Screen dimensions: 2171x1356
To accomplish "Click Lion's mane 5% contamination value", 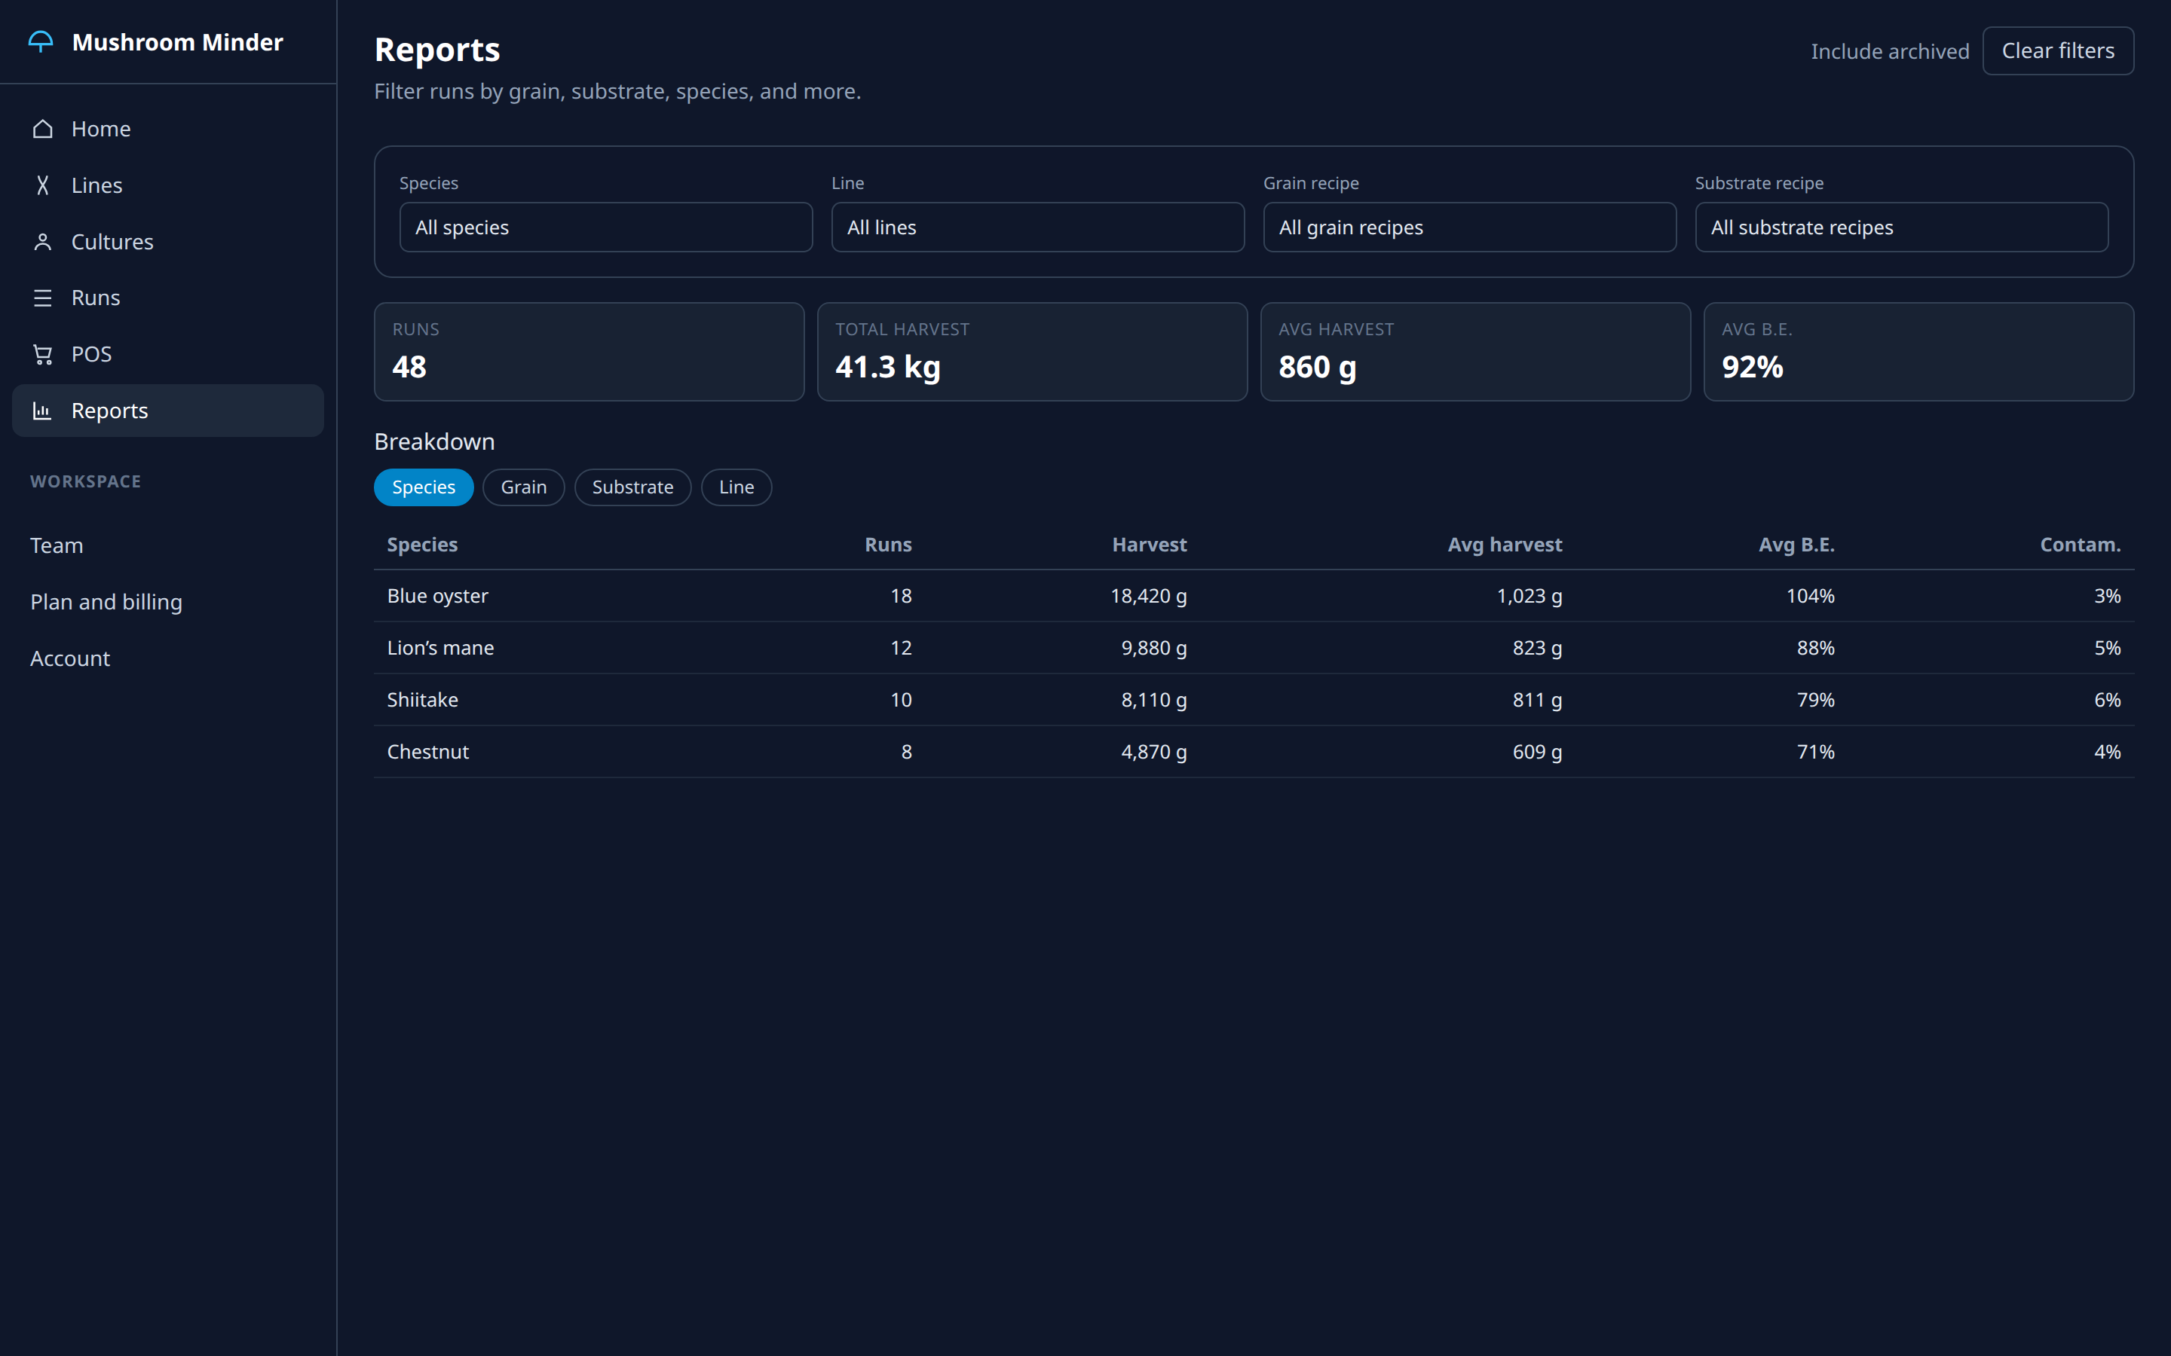I will [x=2108, y=648].
